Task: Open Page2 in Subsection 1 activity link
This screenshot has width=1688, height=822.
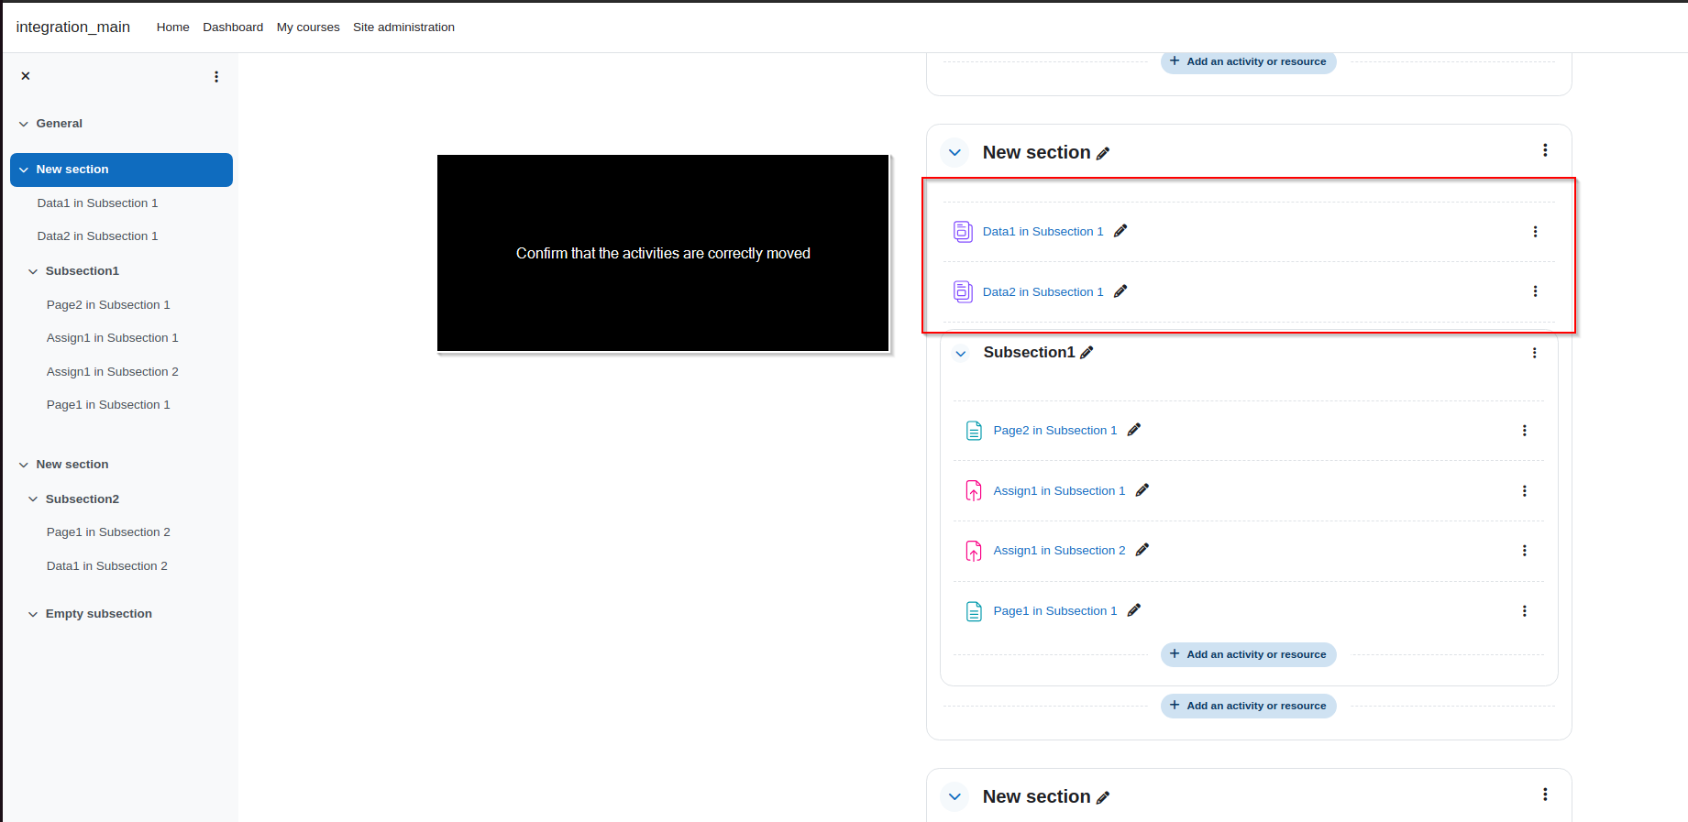Action: click(1055, 431)
